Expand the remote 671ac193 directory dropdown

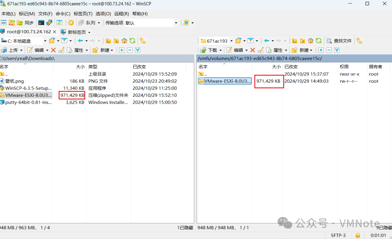coord(232,41)
